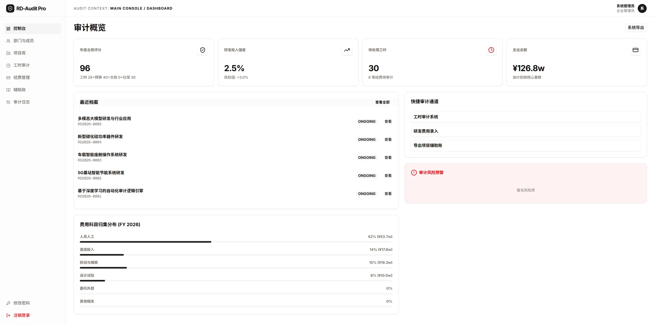Click the 项目库 folder icon
Image resolution: width=655 pixels, height=325 pixels.
[x=8, y=53]
